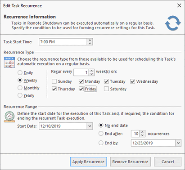Click the Cancel button
This screenshot has height=170, width=185.
167,162
